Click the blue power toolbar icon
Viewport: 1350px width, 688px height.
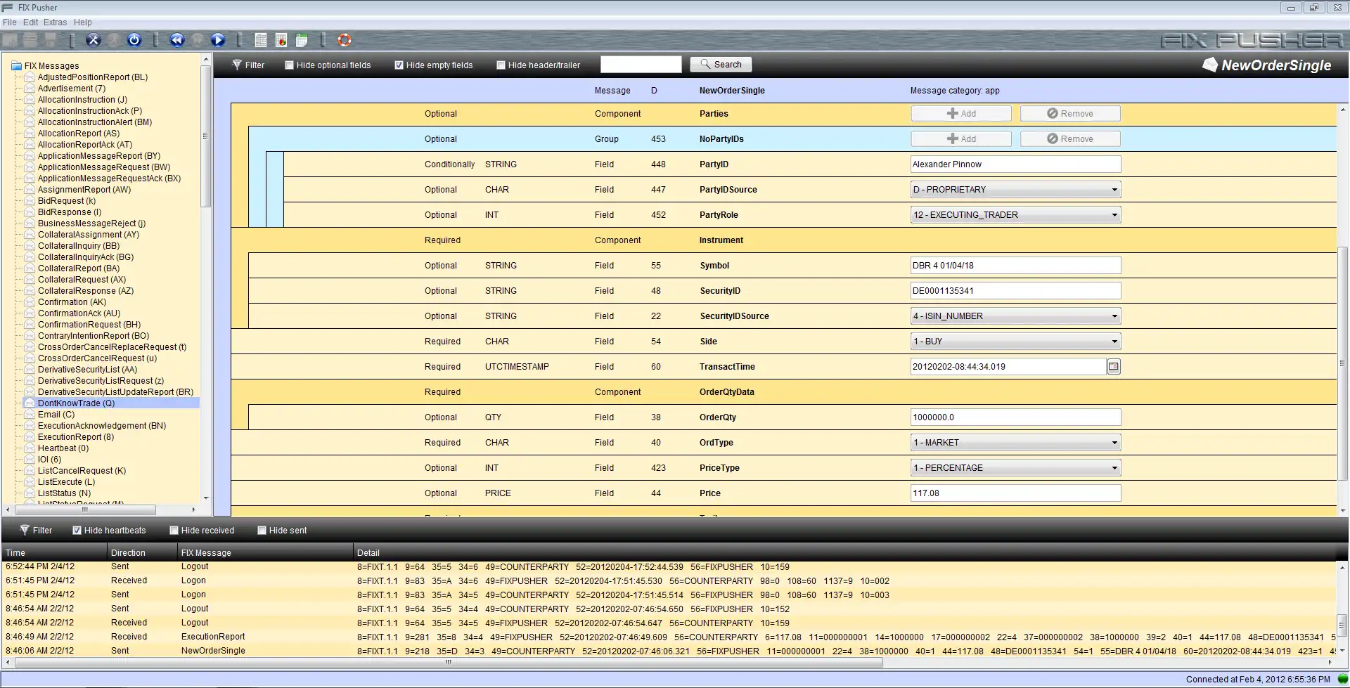click(x=134, y=40)
